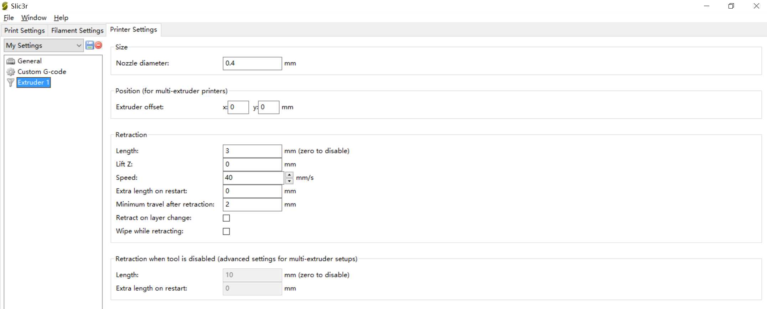This screenshot has height=309, width=767.
Task: Click the Retraction Length field showing 3
Action: pos(252,151)
